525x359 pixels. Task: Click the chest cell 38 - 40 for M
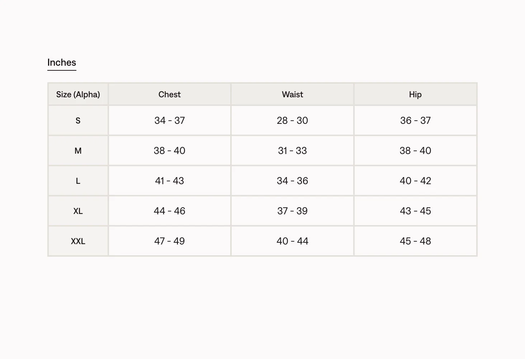point(170,150)
